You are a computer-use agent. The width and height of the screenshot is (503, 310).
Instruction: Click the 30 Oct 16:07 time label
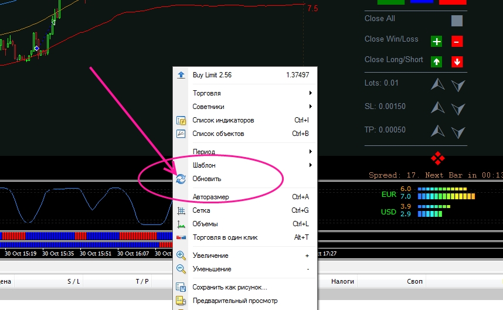(x=133, y=254)
